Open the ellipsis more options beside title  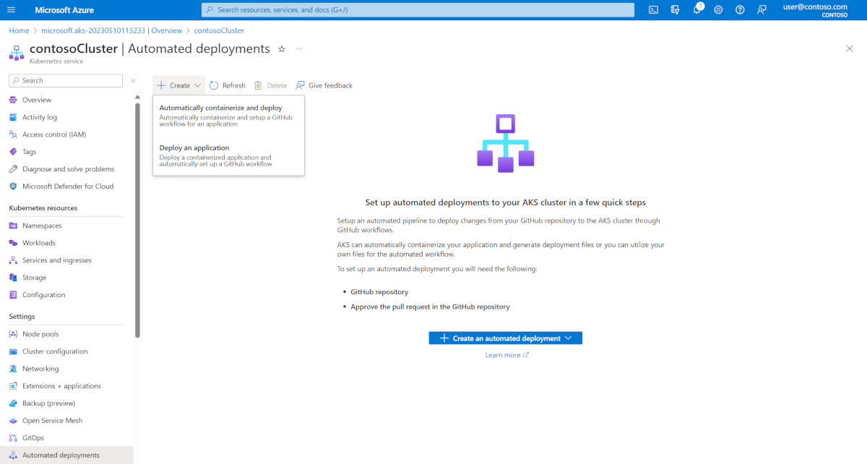coord(299,49)
